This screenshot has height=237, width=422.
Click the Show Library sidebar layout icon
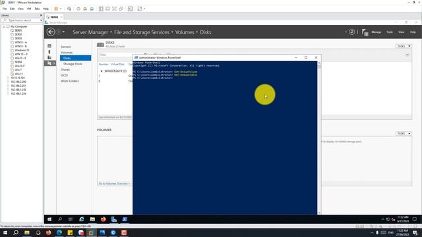pyautogui.click(x=101, y=9)
